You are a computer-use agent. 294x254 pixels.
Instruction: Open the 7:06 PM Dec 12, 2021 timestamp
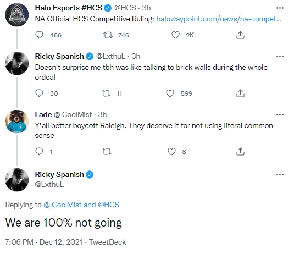[43, 242]
